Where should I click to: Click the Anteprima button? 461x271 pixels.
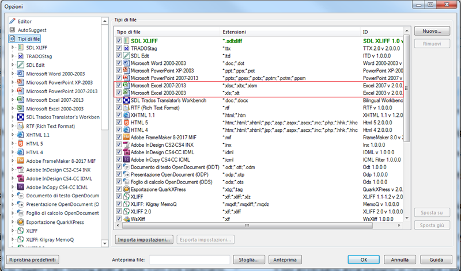click(285, 259)
